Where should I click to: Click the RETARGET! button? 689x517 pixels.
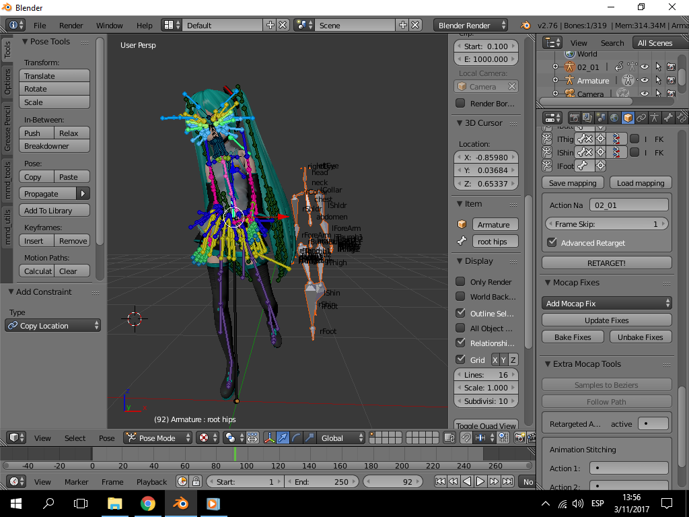point(606,263)
